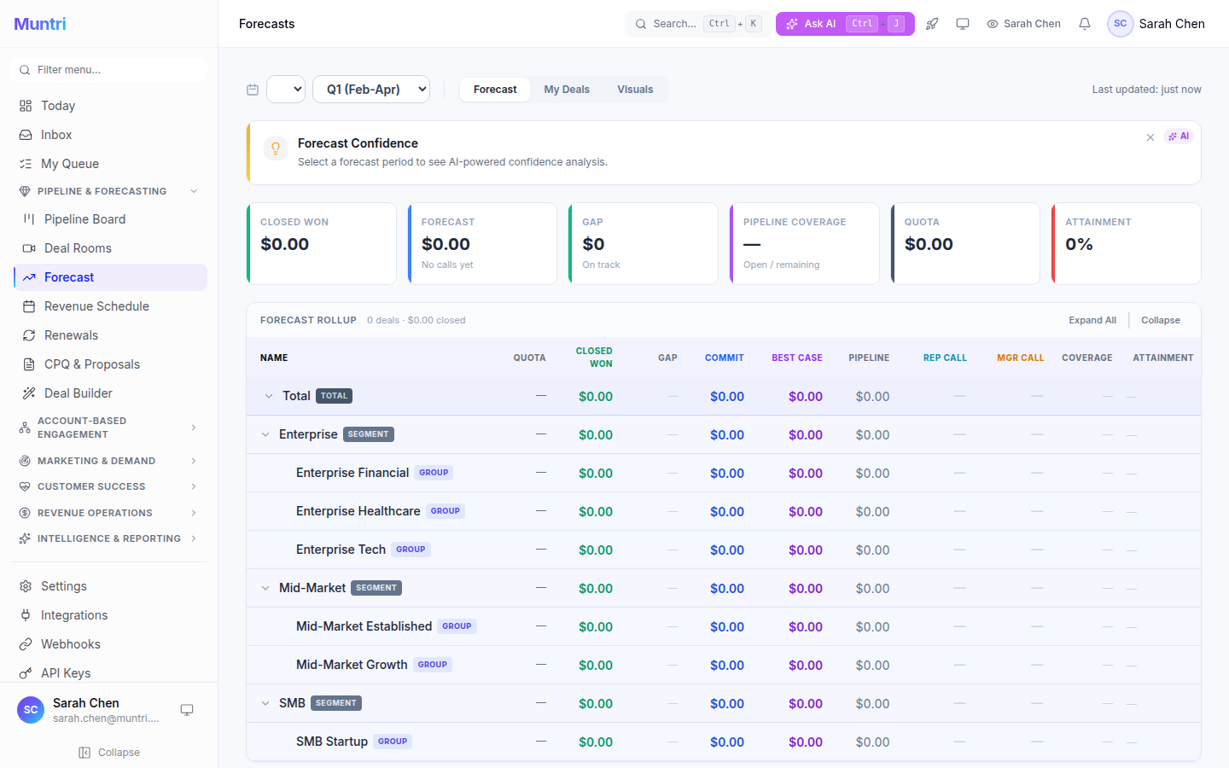Click the rocket icon in the top bar
This screenshot has height=768, width=1229.
(x=932, y=23)
